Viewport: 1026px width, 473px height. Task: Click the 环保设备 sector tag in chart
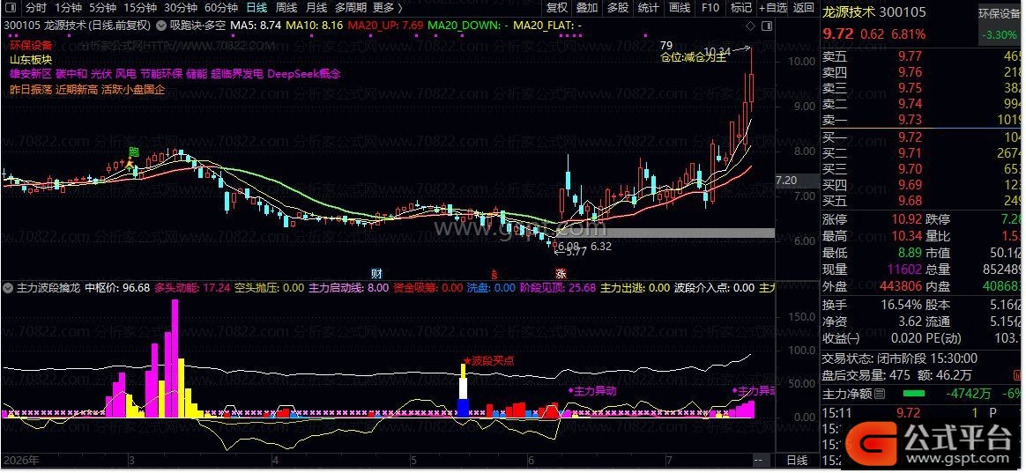tap(31, 46)
